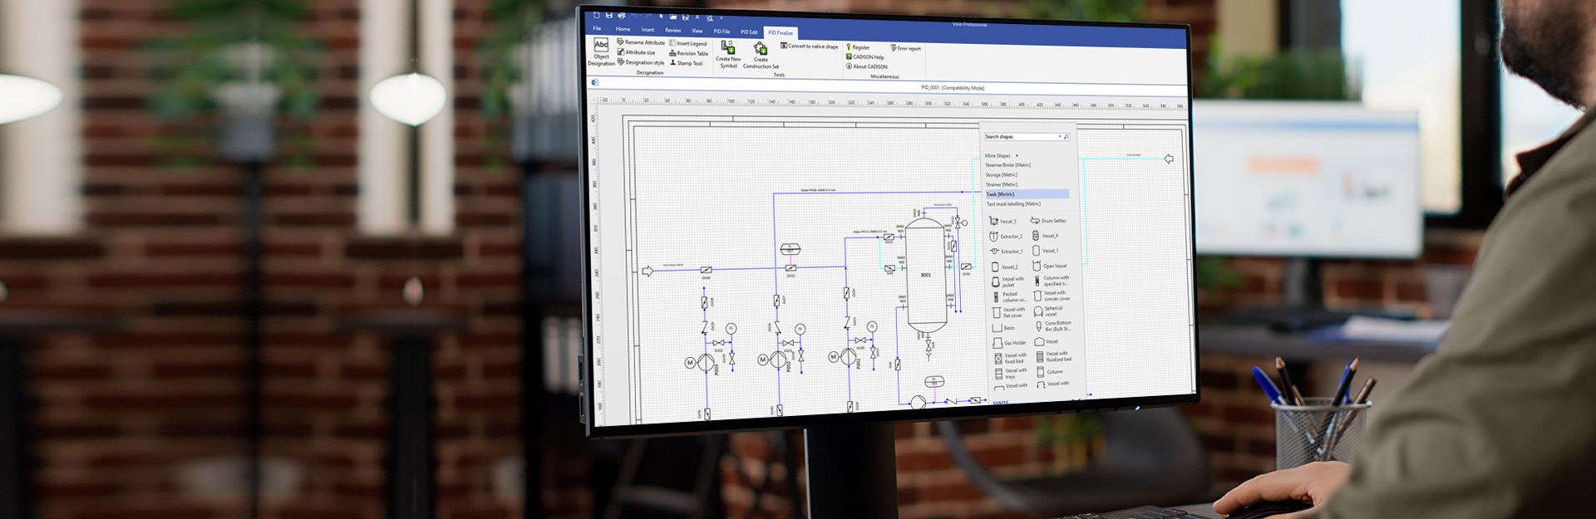Viewport: 1596px width, 519px height.
Task: Click the save icon in quick access toolbar
Action: tap(609, 16)
